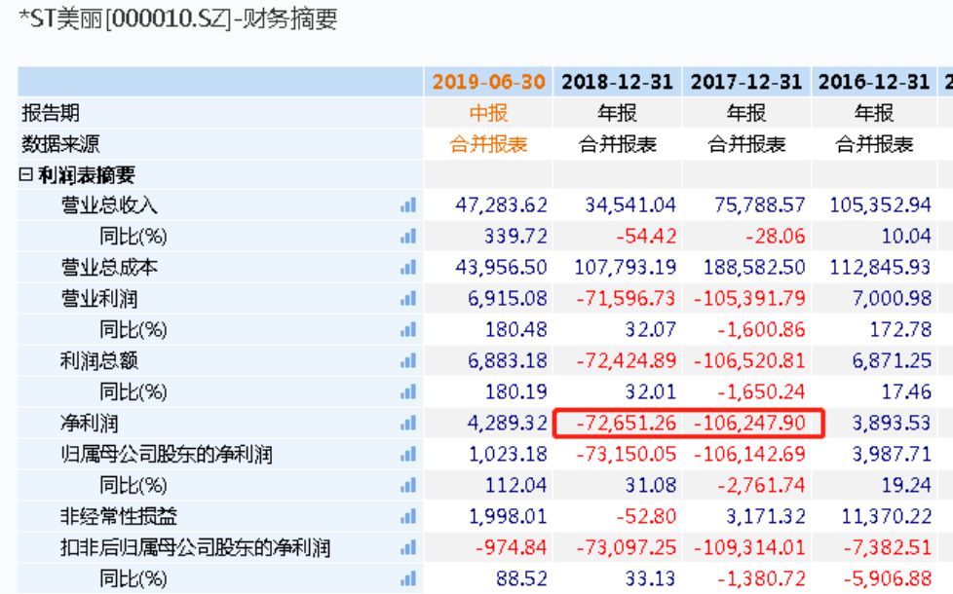Click total profit value -72,424.89
953x594 pixels.
[626, 360]
